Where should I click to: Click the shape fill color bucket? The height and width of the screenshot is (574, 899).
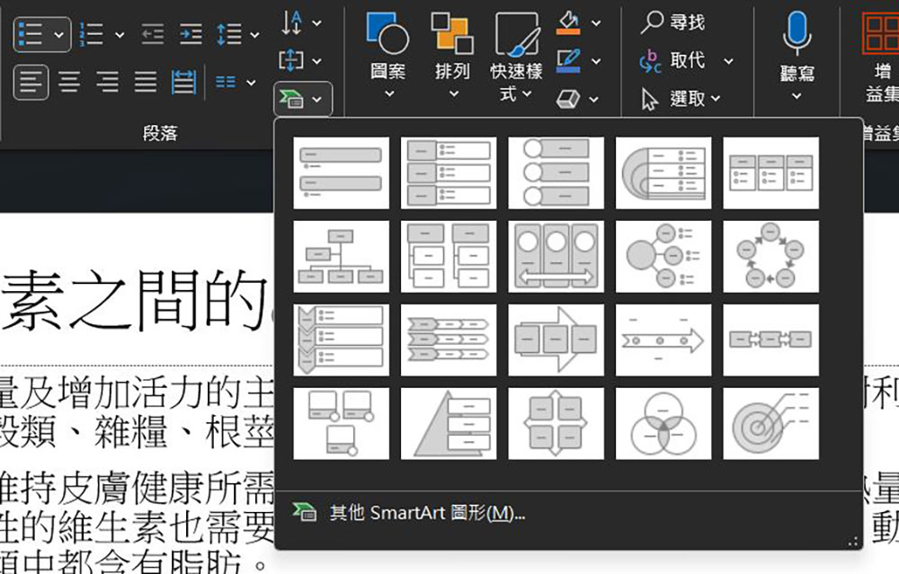[x=568, y=22]
